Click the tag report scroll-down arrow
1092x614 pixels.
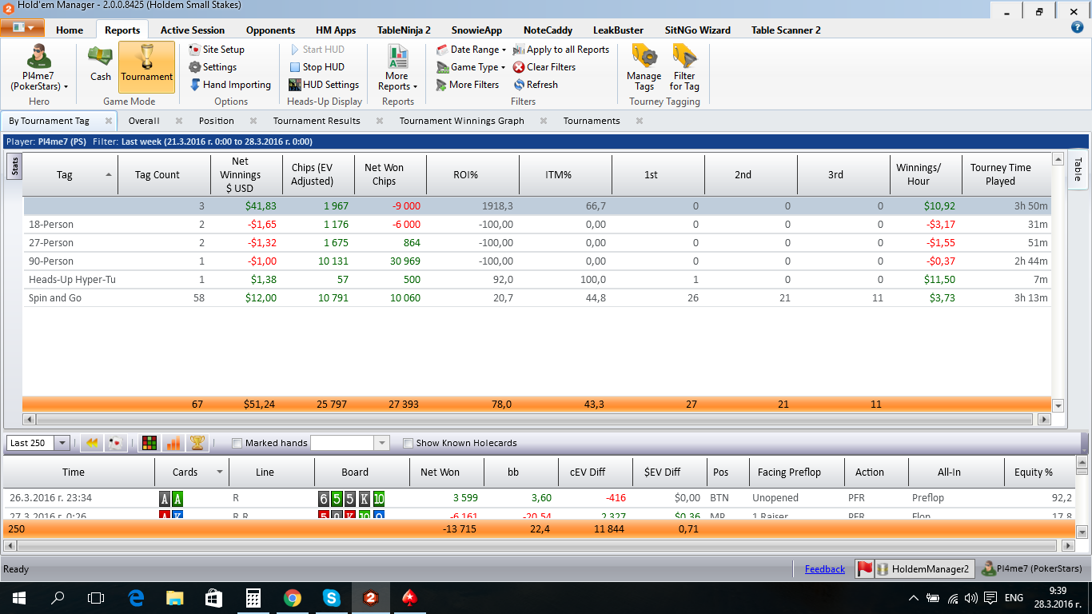click(x=1058, y=405)
